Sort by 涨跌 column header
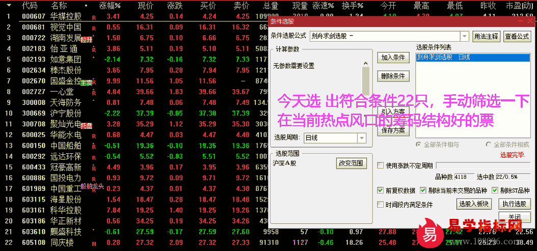This screenshot has height=251, width=537. (x=175, y=6)
